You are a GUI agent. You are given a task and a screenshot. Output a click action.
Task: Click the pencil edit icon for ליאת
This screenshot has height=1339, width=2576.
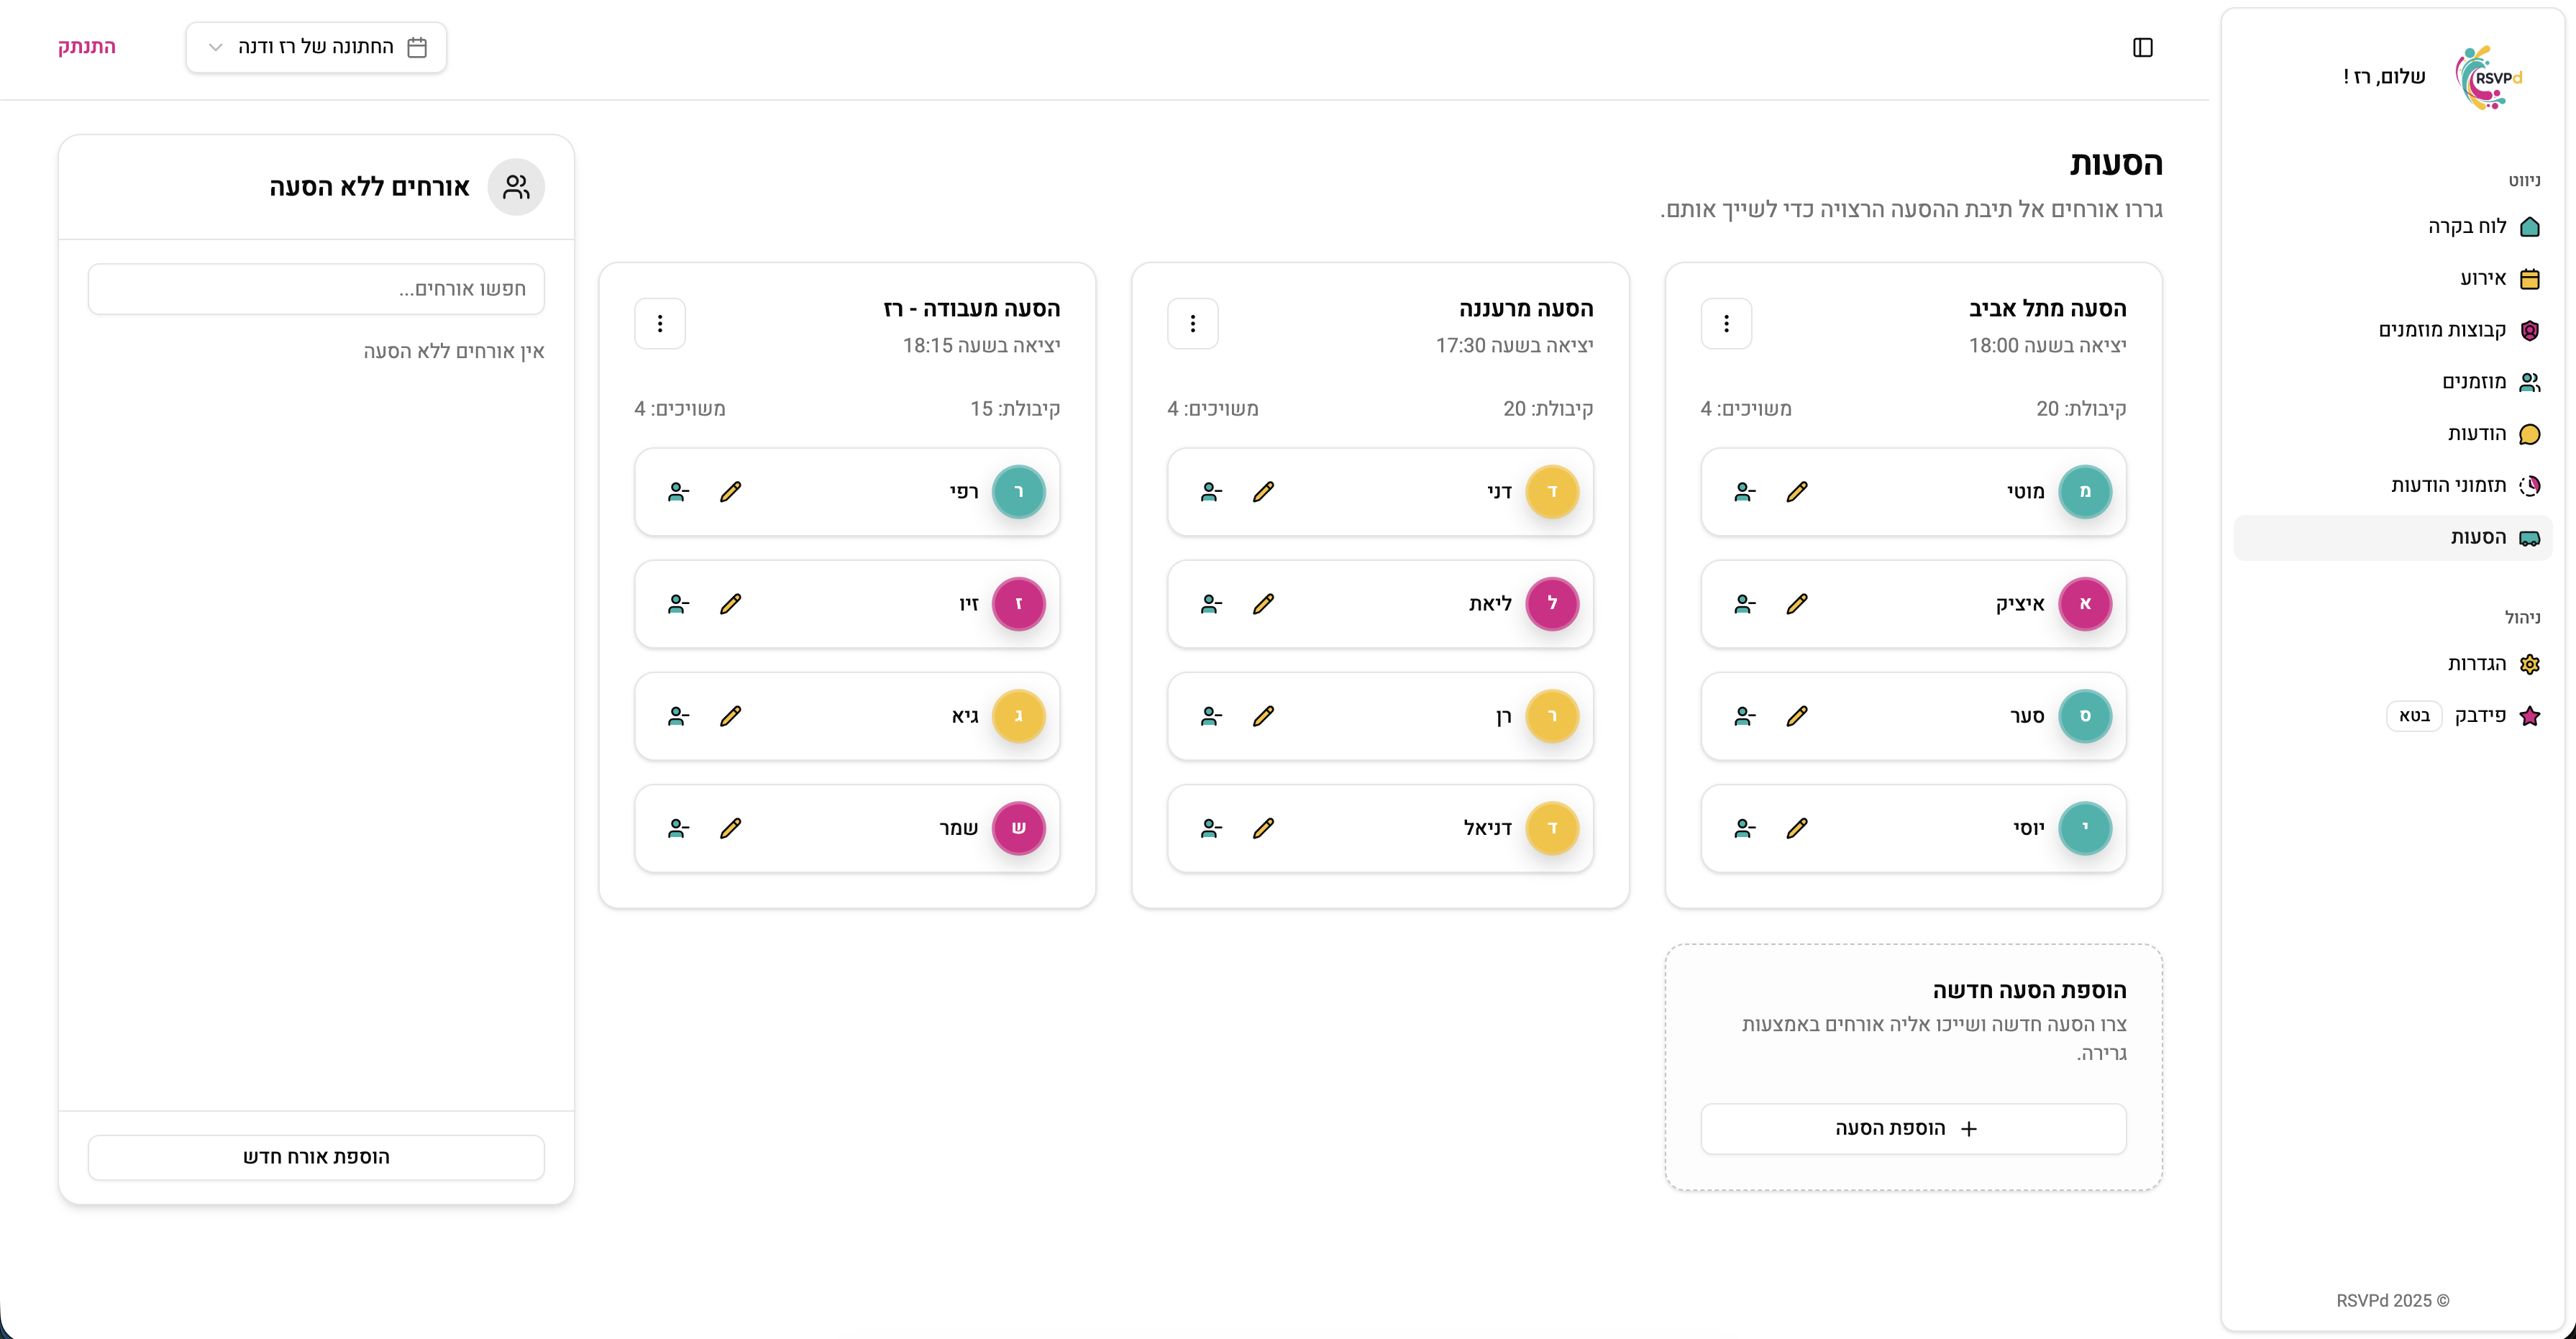pyautogui.click(x=1264, y=604)
